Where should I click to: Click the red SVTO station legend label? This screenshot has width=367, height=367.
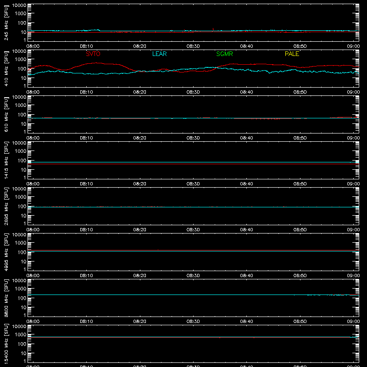[93, 54]
